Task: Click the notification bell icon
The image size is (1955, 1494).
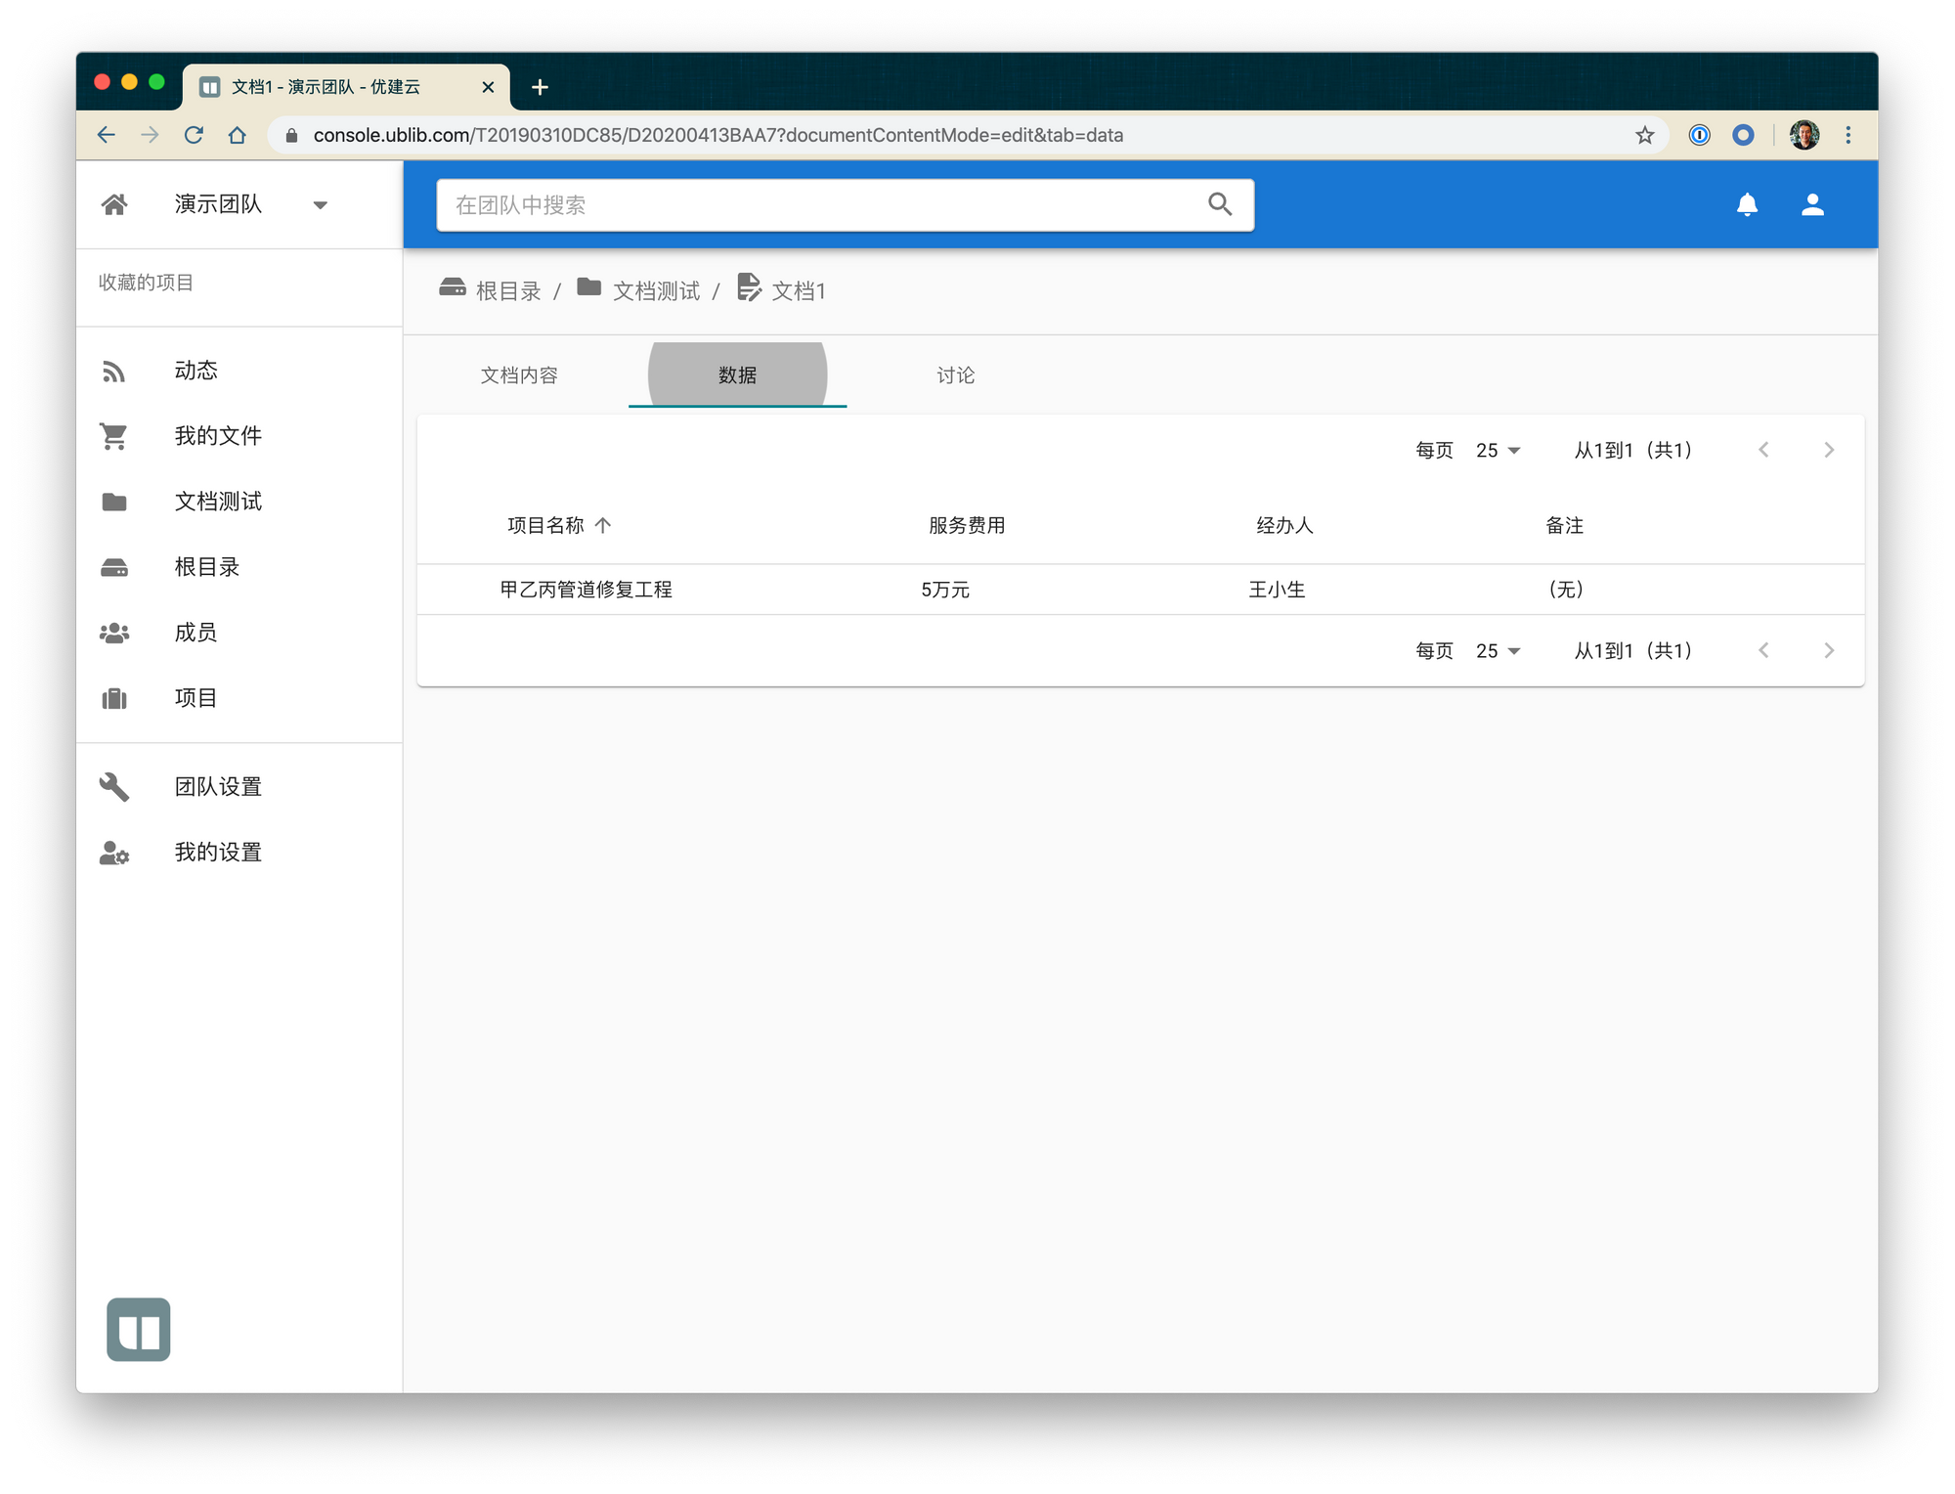Action: [x=1747, y=204]
